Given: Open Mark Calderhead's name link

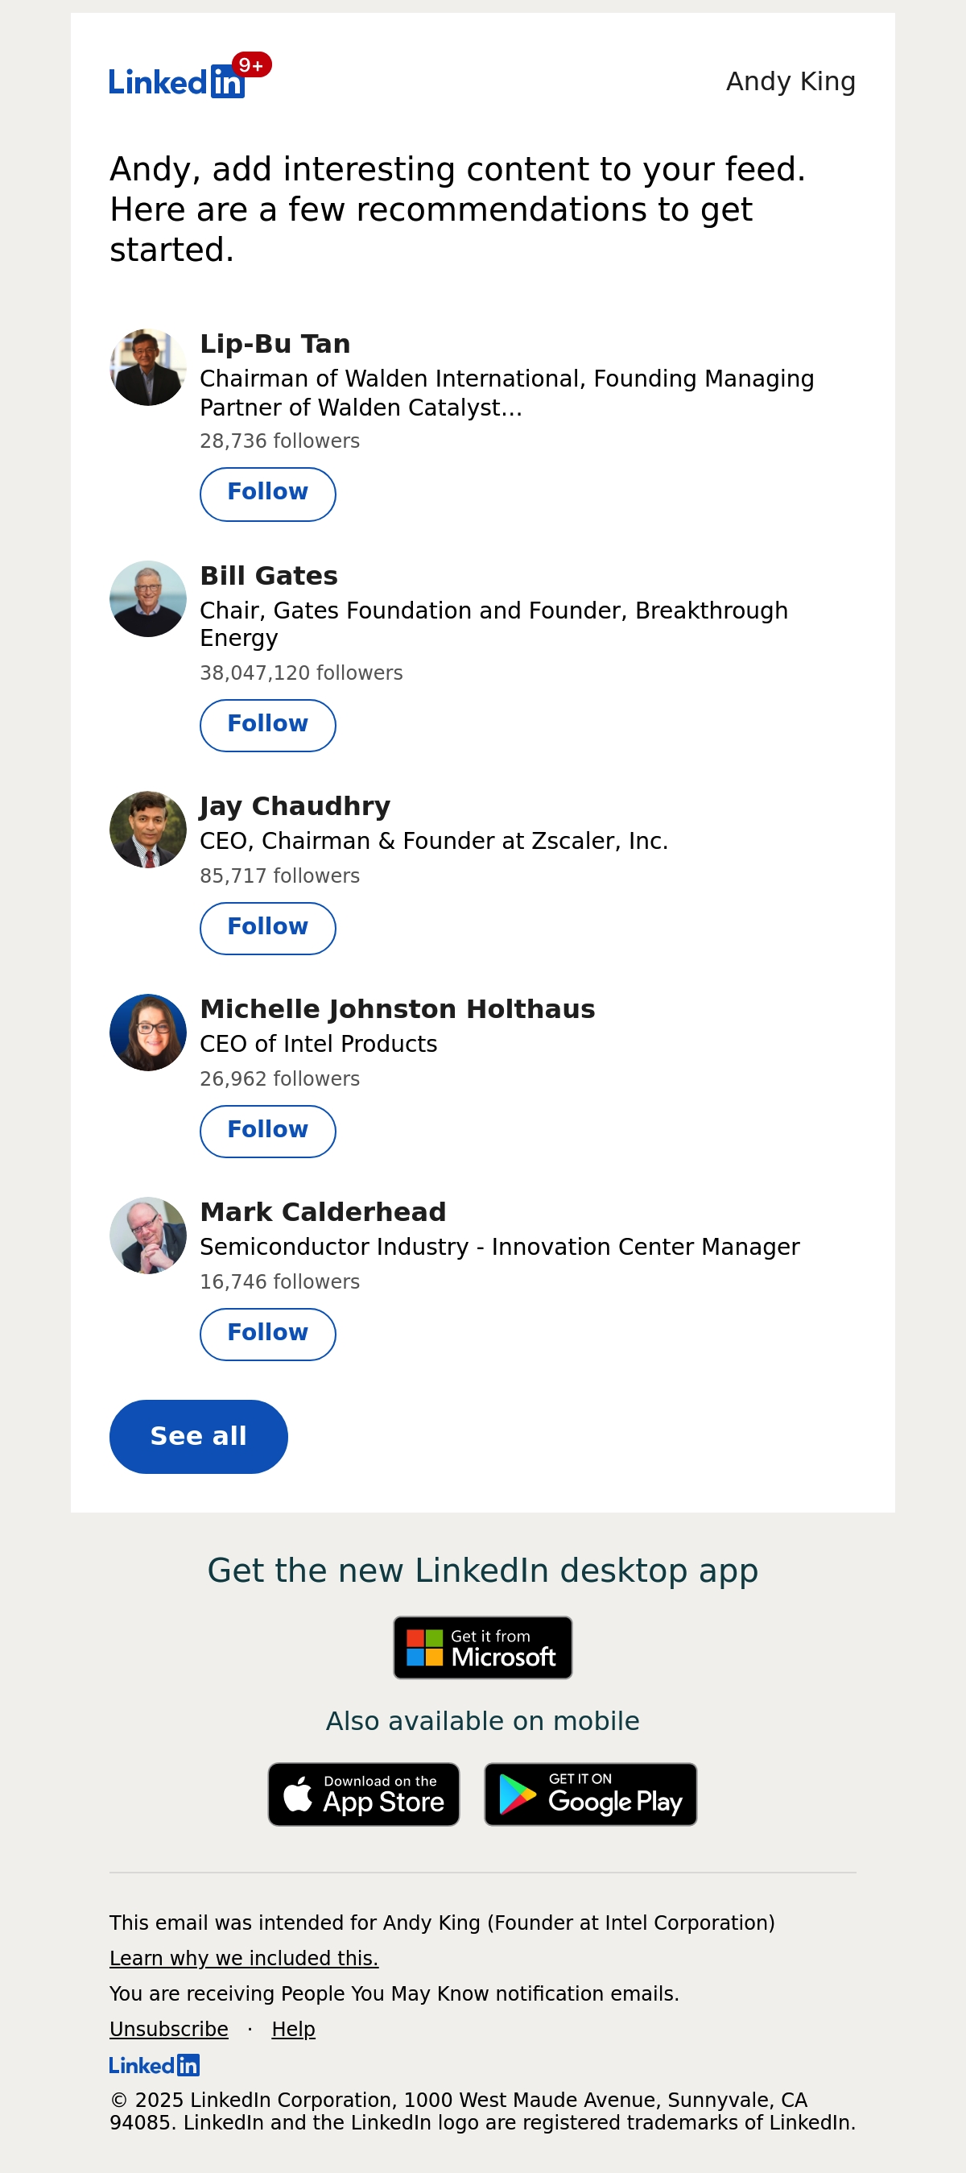Looking at the screenshot, I should tap(323, 1212).
